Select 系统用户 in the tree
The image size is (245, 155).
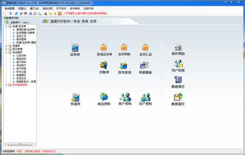21,65
